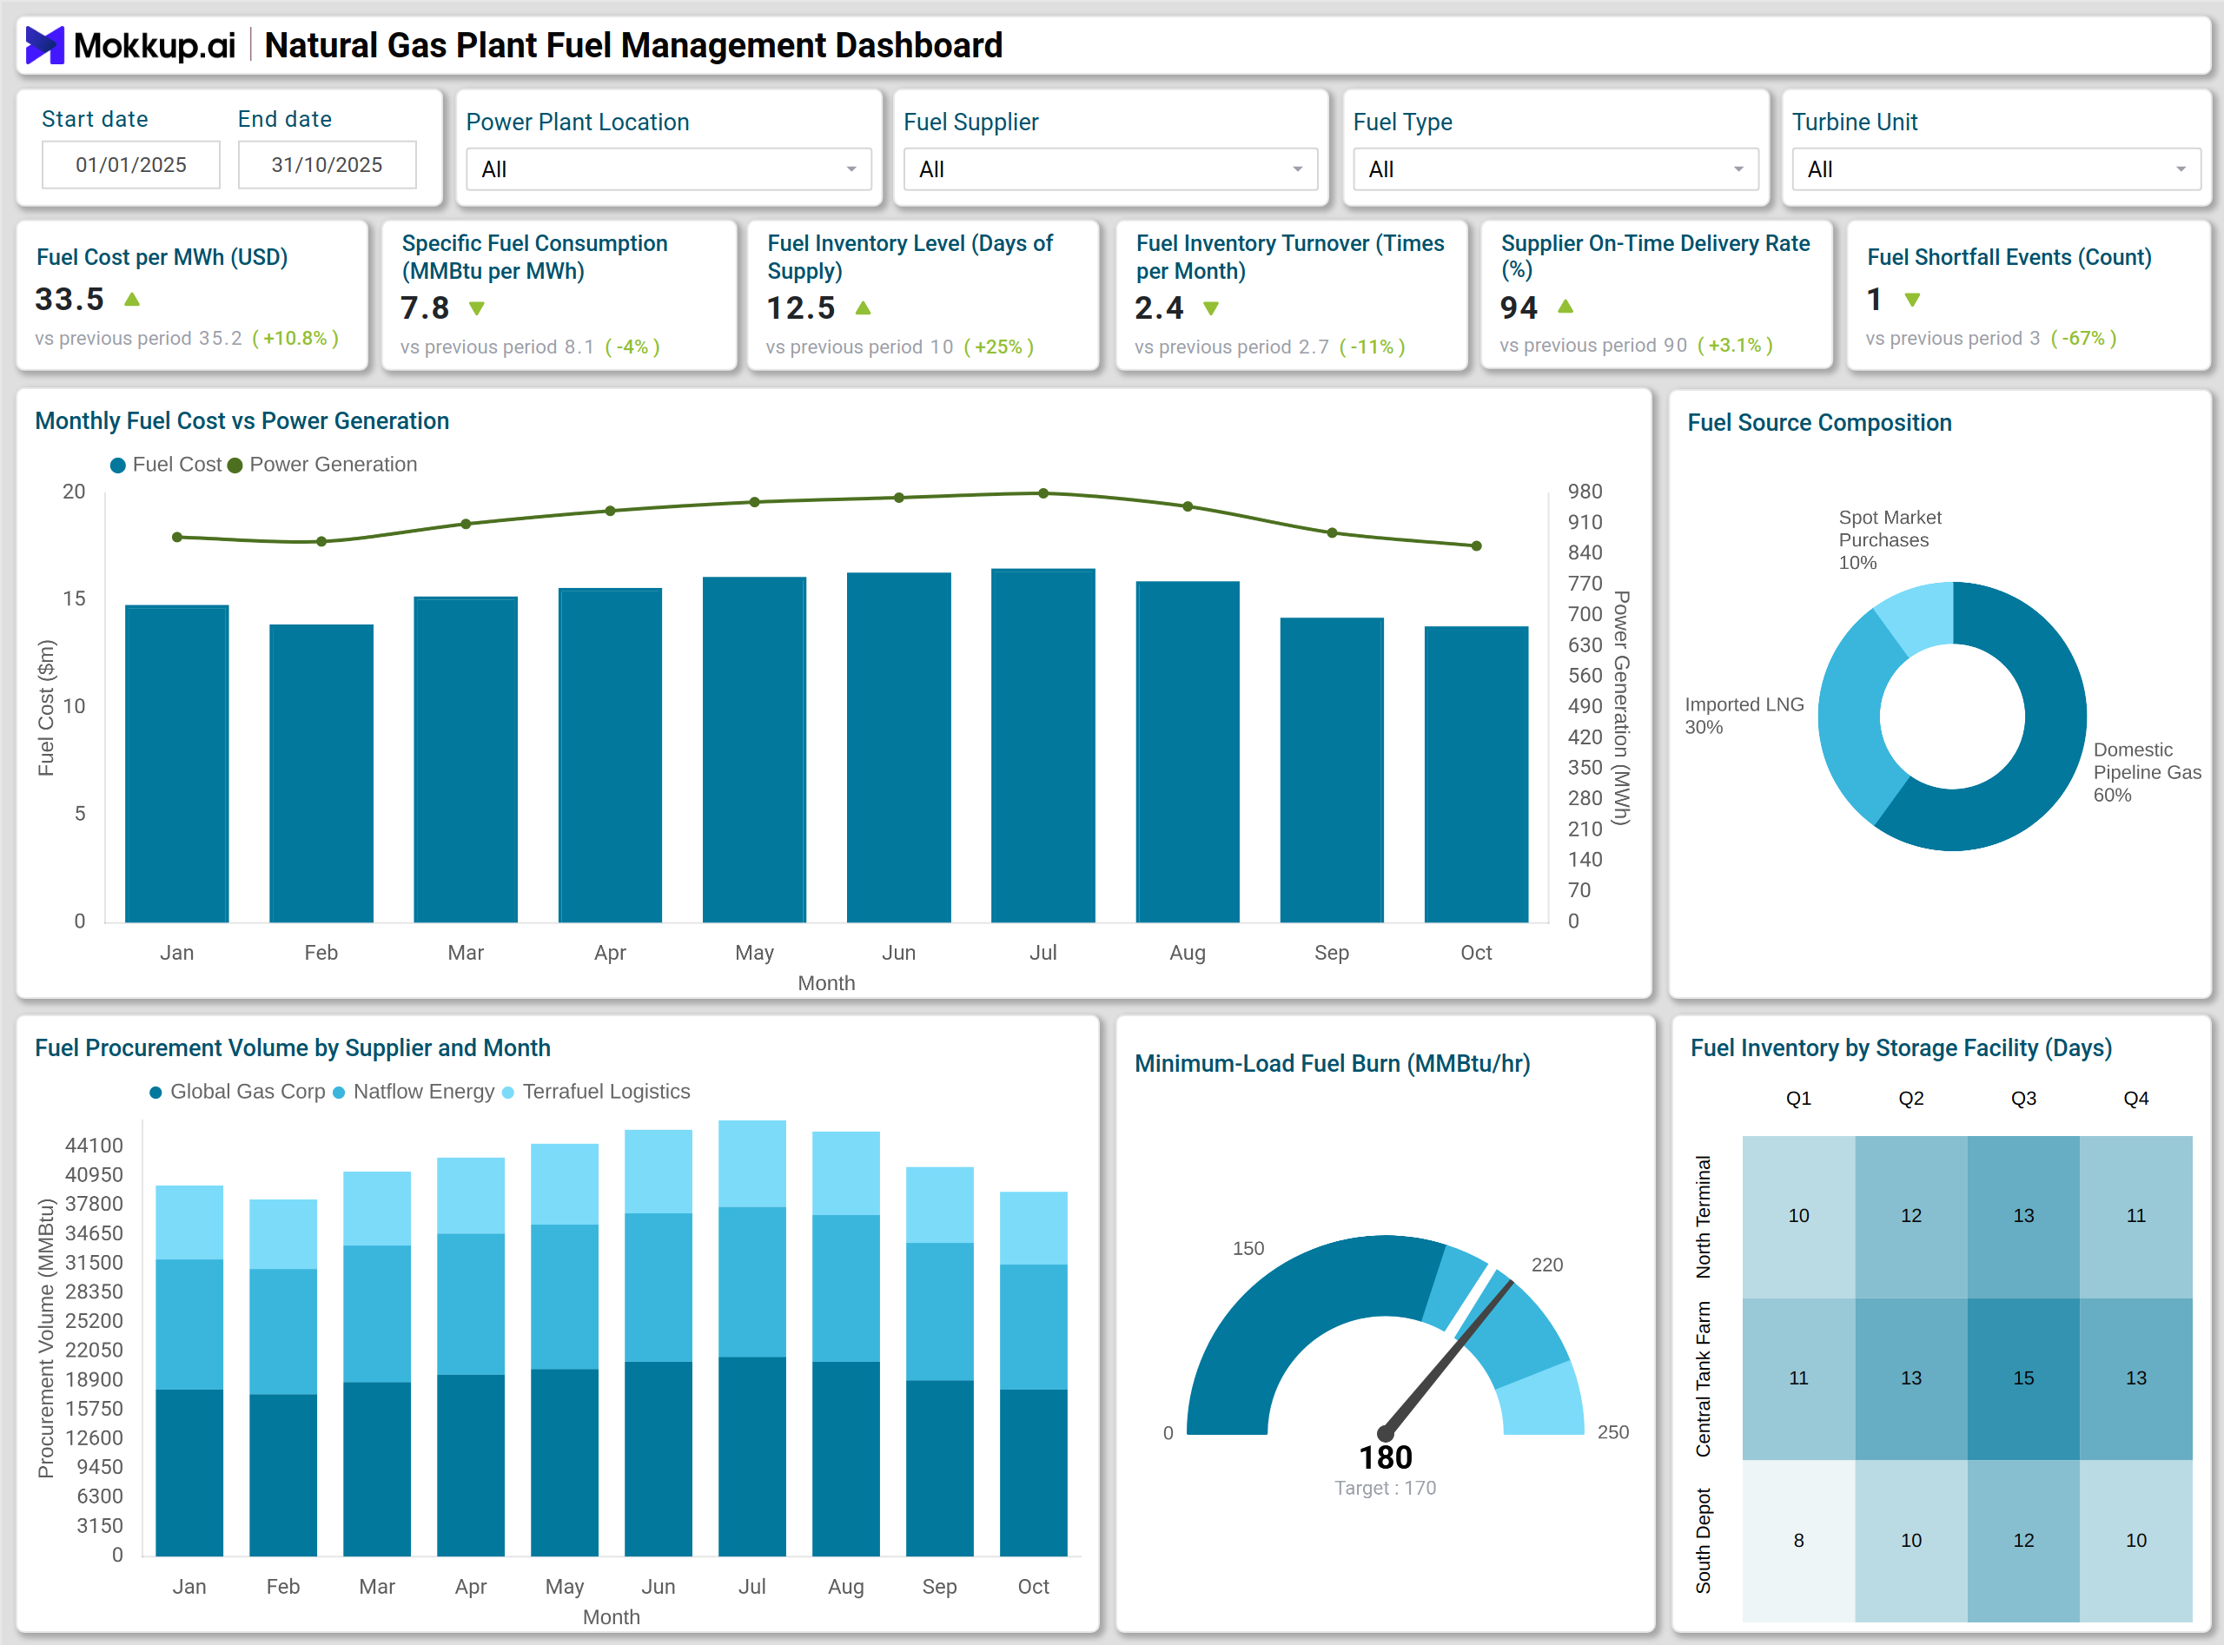Image resolution: width=2224 pixels, height=1645 pixels.
Task: Click the '(+10.8%)' change value
Action: 295,339
